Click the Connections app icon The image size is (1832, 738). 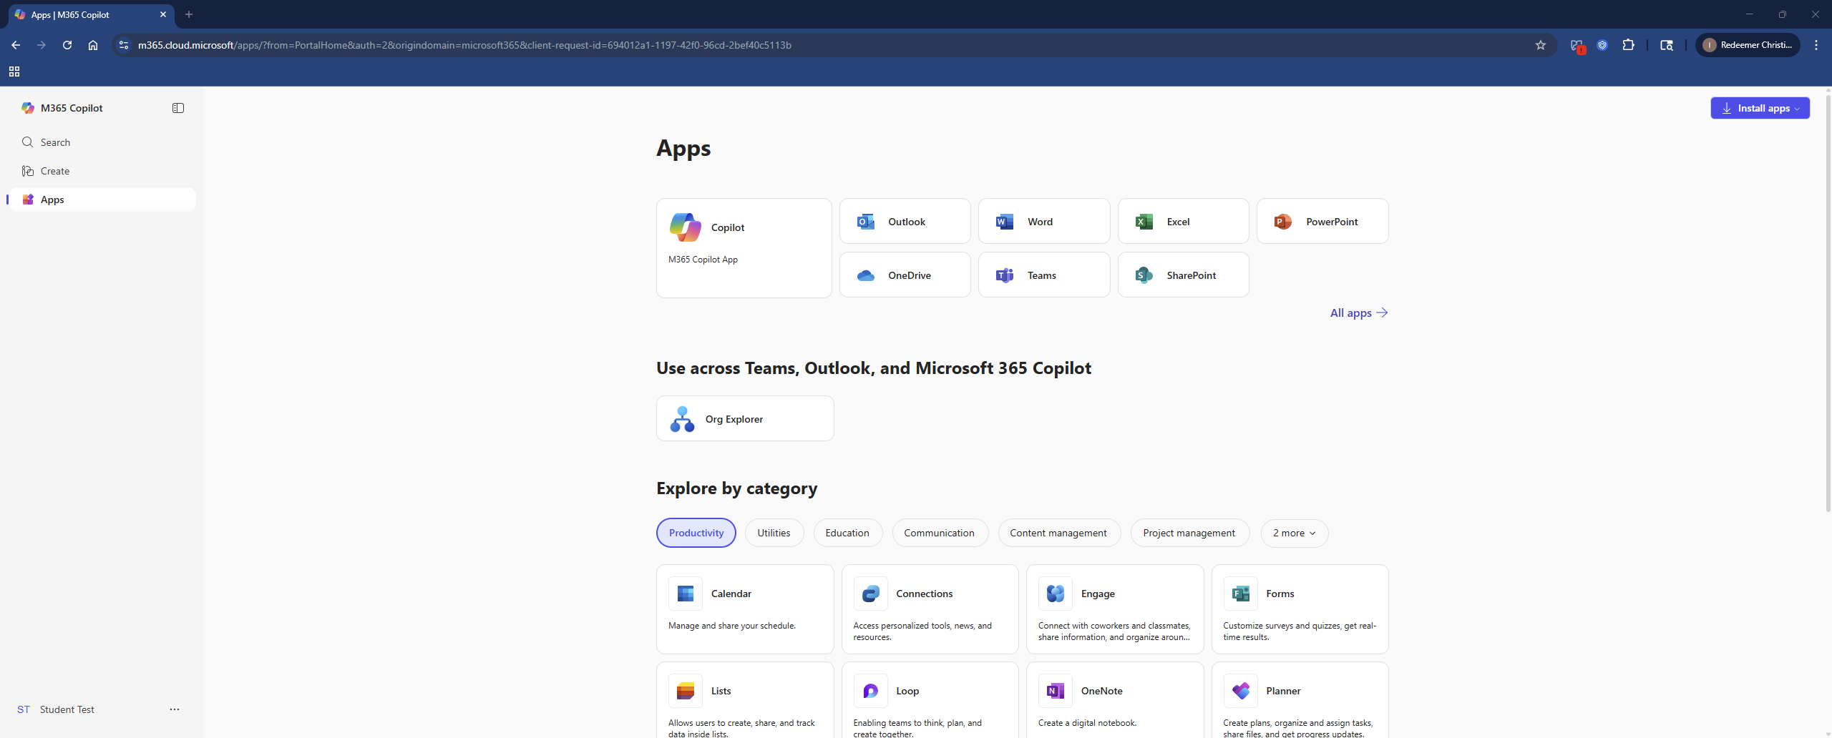click(x=871, y=594)
